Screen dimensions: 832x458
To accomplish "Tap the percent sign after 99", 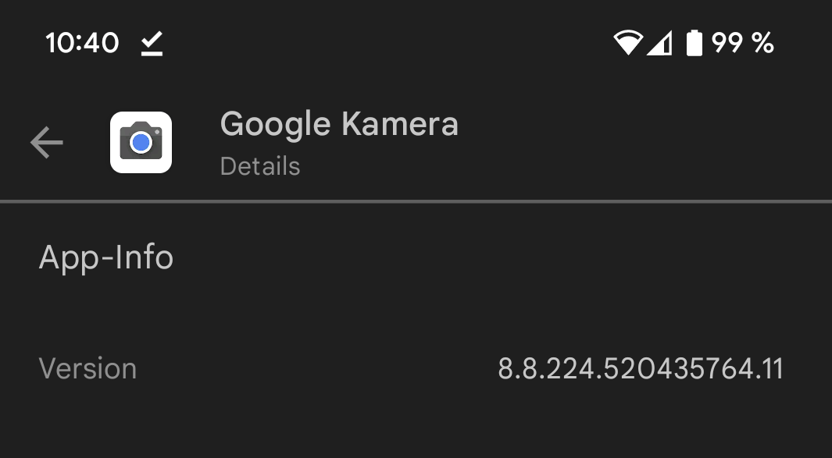I will point(762,44).
